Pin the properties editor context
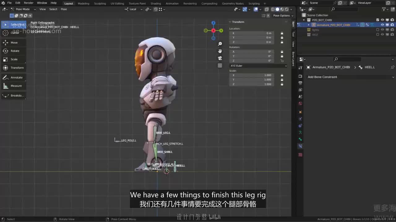The height and width of the screenshot is (222, 396). coord(392,67)
